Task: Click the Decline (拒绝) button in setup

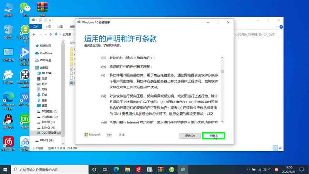Action: (x=190, y=136)
